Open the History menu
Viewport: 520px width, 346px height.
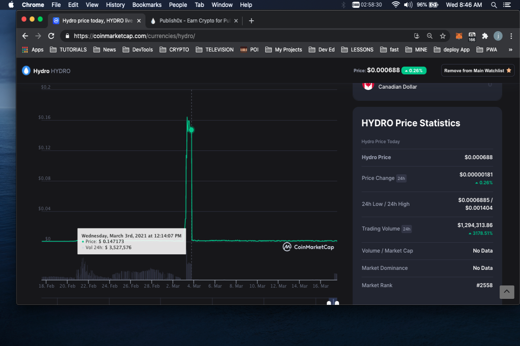[115, 5]
